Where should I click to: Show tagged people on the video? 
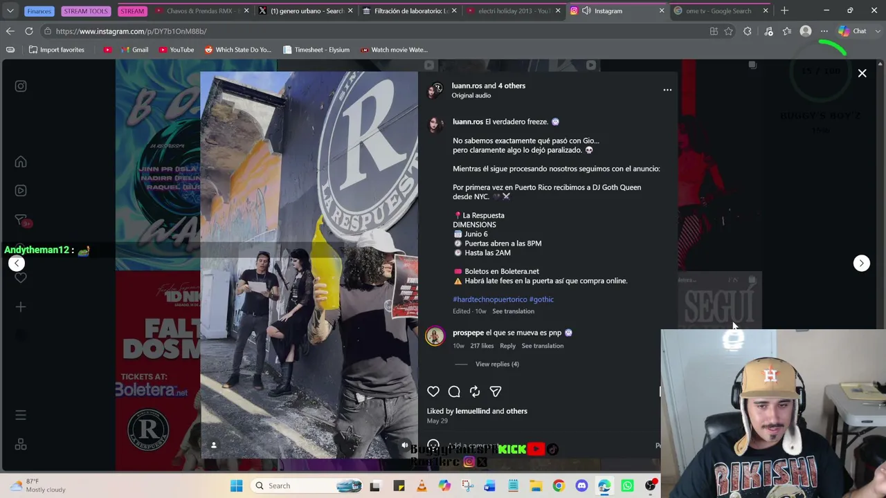point(214,445)
